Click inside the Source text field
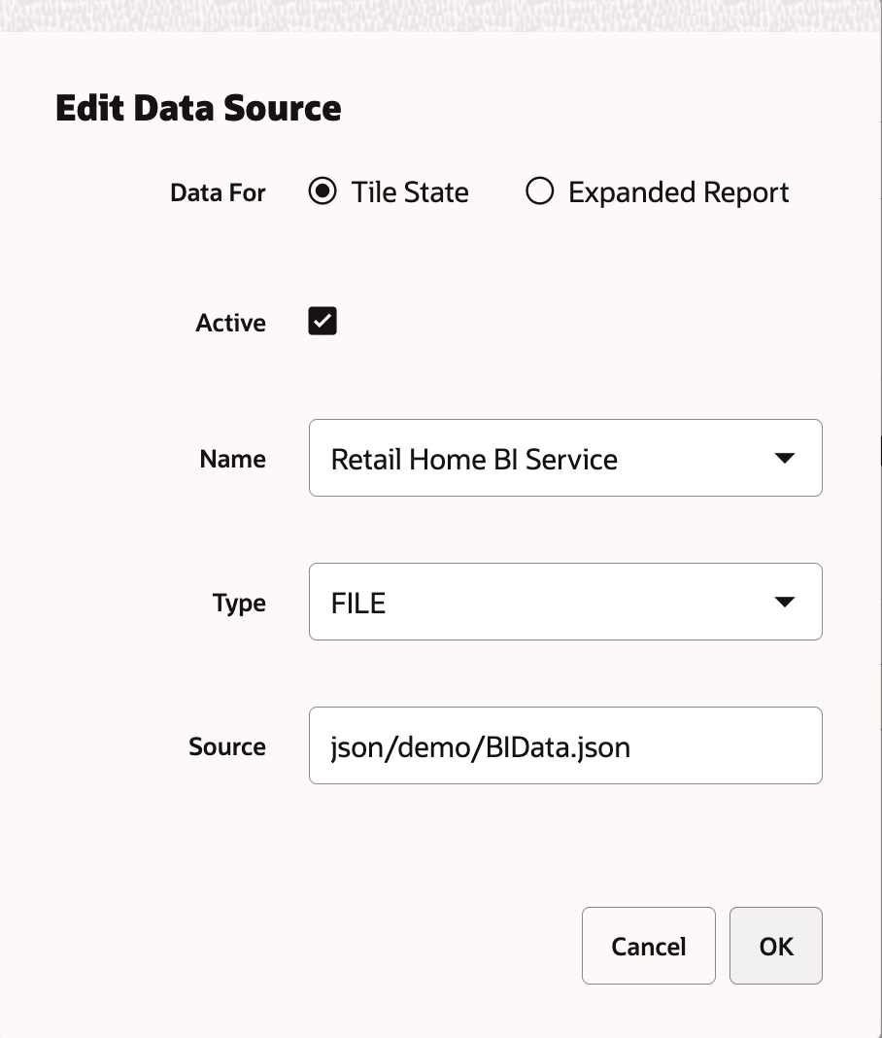This screenshot has width=882, height=1038. point(565,745)
